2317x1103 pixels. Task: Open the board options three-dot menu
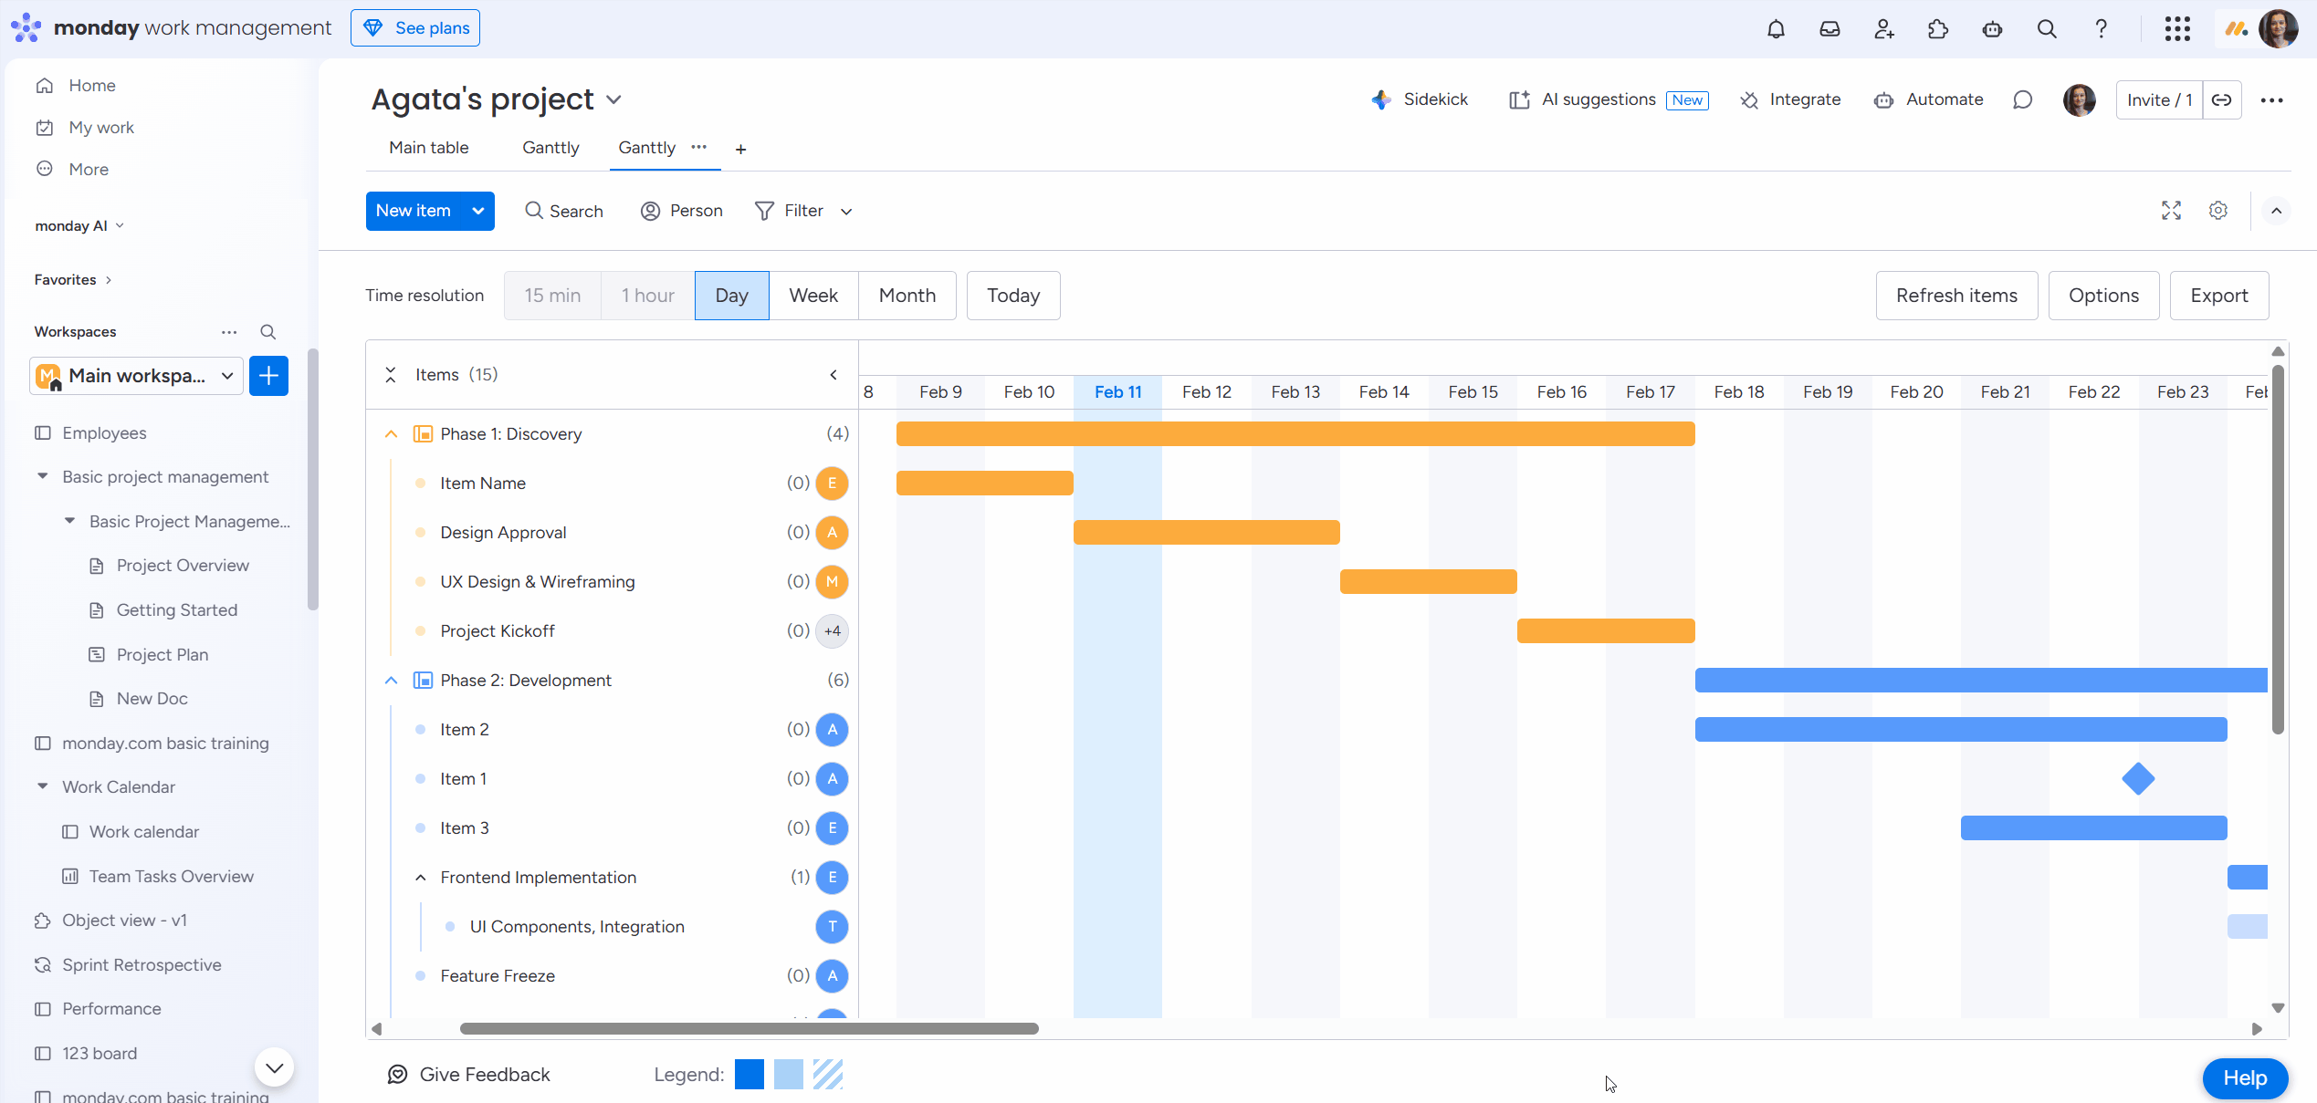point(2271,99)
